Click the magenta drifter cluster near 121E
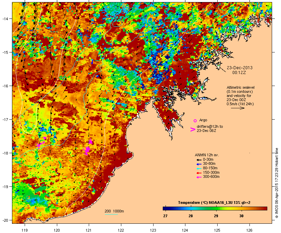281x233 pixels. pyautogui.click(x=88, y=148)
